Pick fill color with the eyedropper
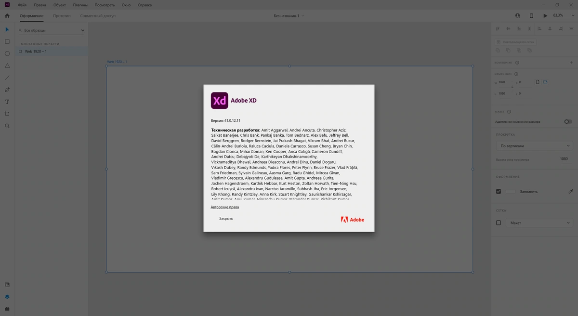Screen dimensions: 578x316 tap(571, 191)
